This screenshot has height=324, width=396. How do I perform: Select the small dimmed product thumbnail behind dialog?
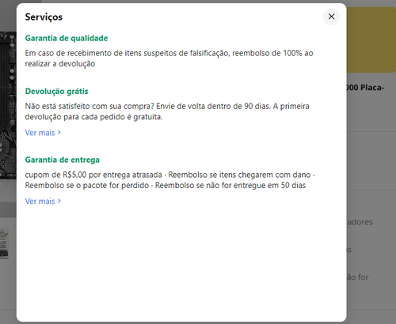pyautogui.click(x=4, y=243)
